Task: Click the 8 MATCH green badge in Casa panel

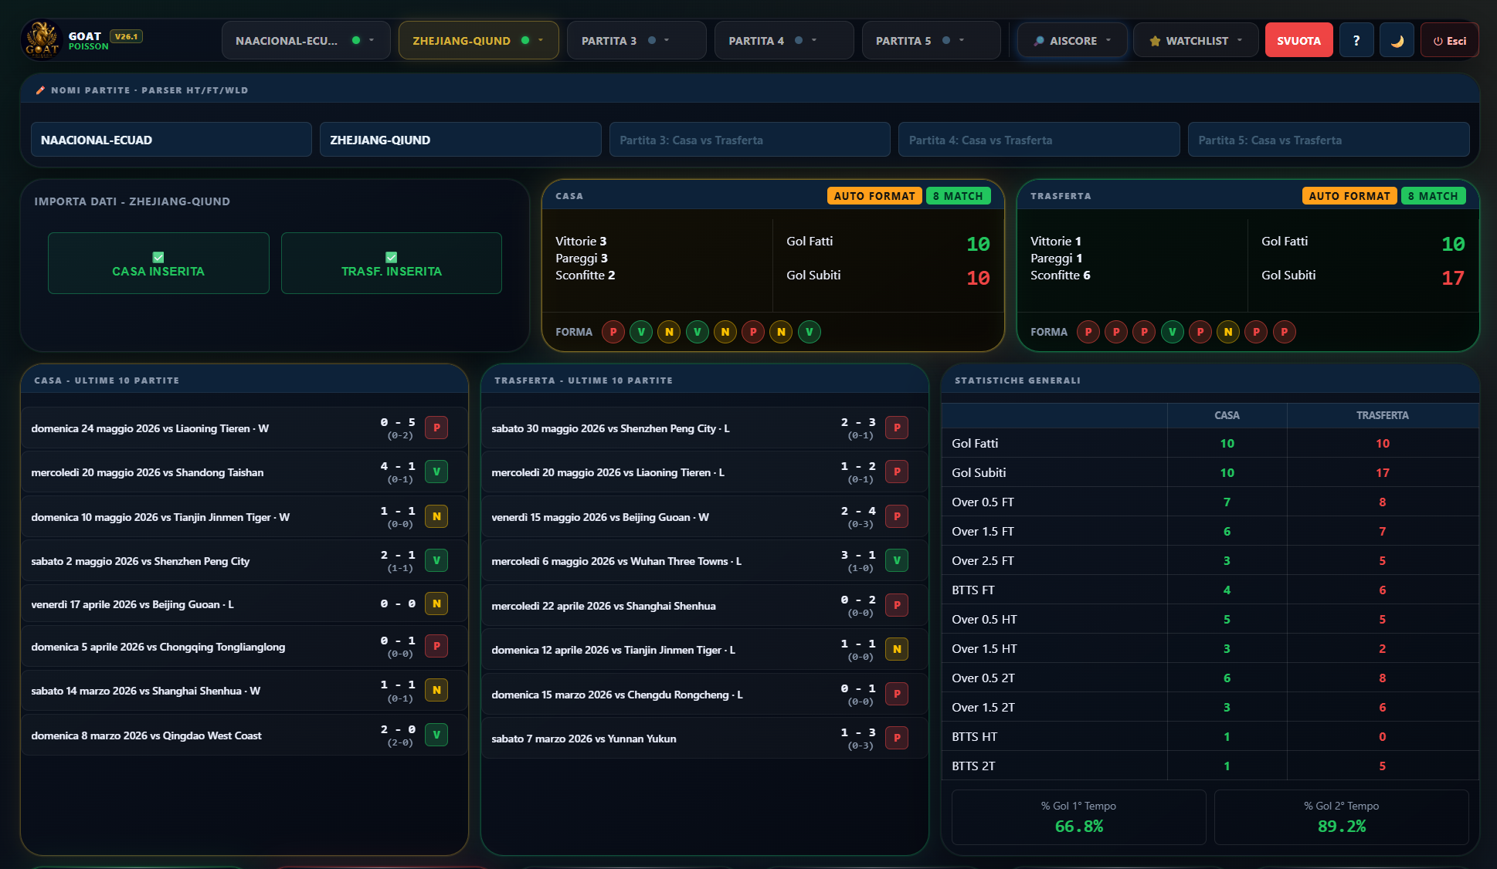Action: click(x=958, y=196)
